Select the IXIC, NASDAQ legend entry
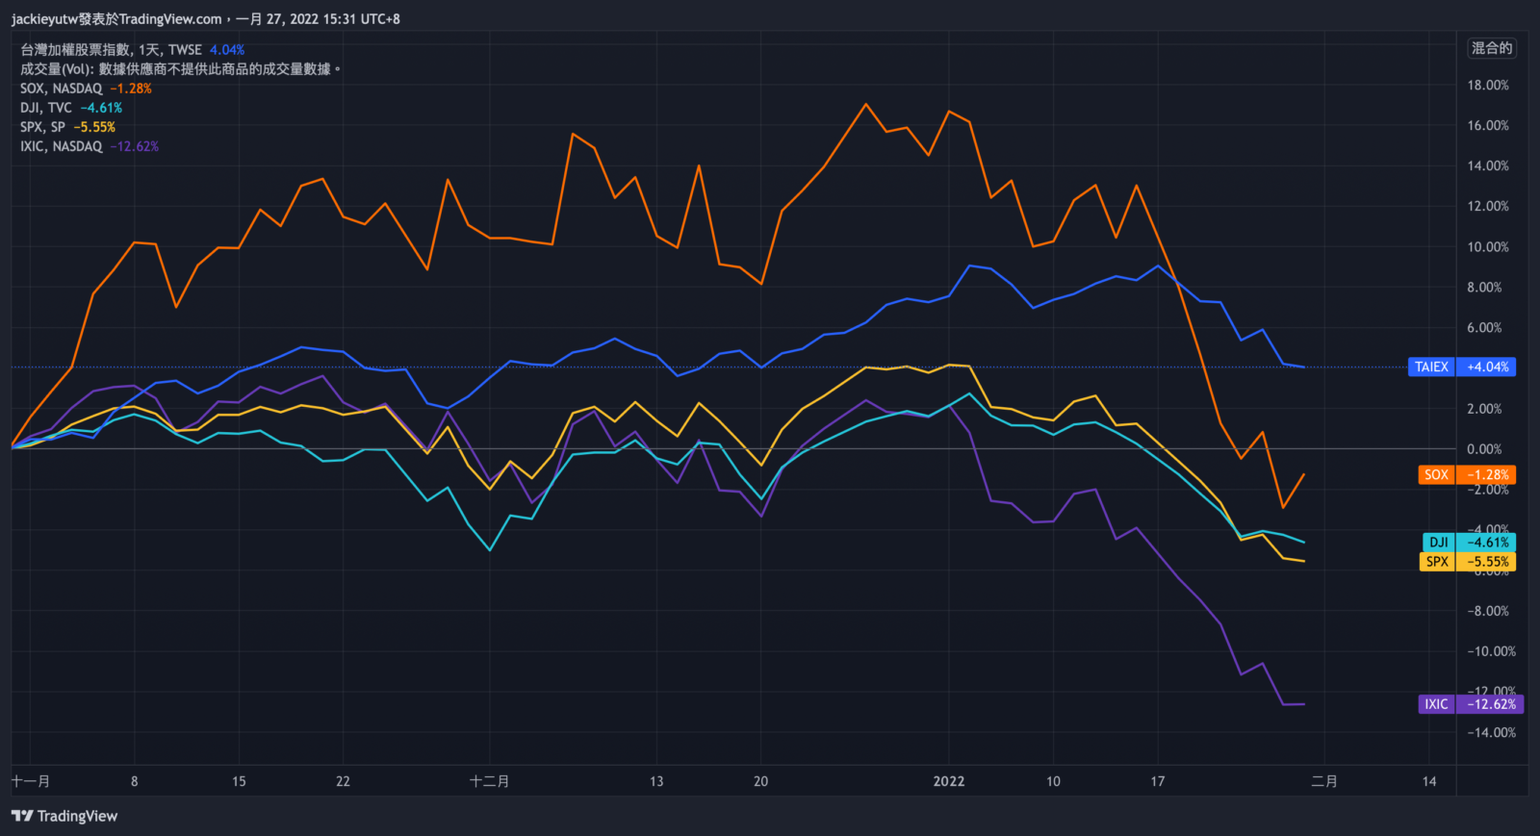 coord(61,146)
